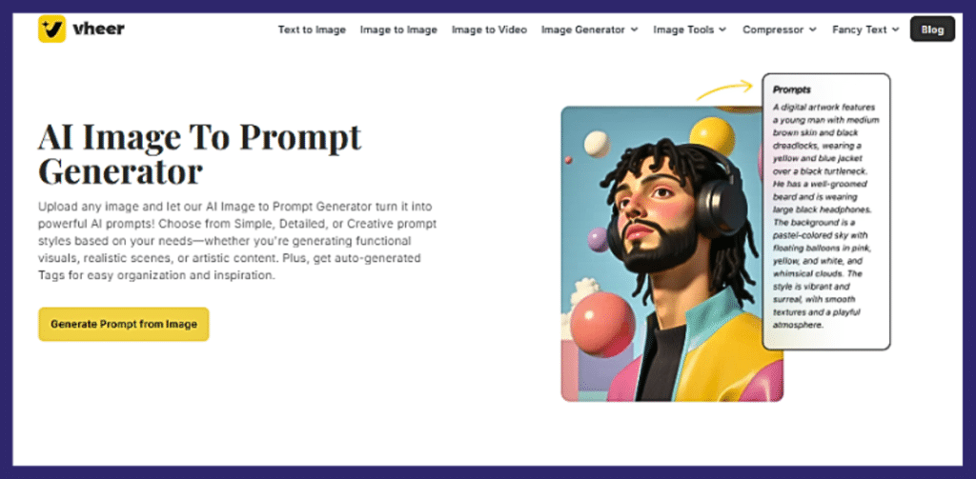Expand the Compressor dropdown menu
The image size is (976, 479).
[780, 30]
